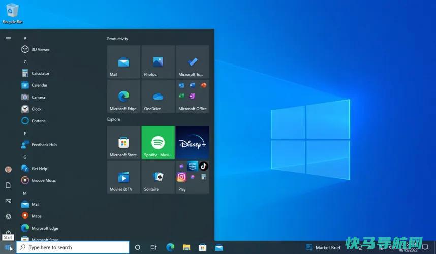Open Calendar in the app list

(x=34, y=85)
